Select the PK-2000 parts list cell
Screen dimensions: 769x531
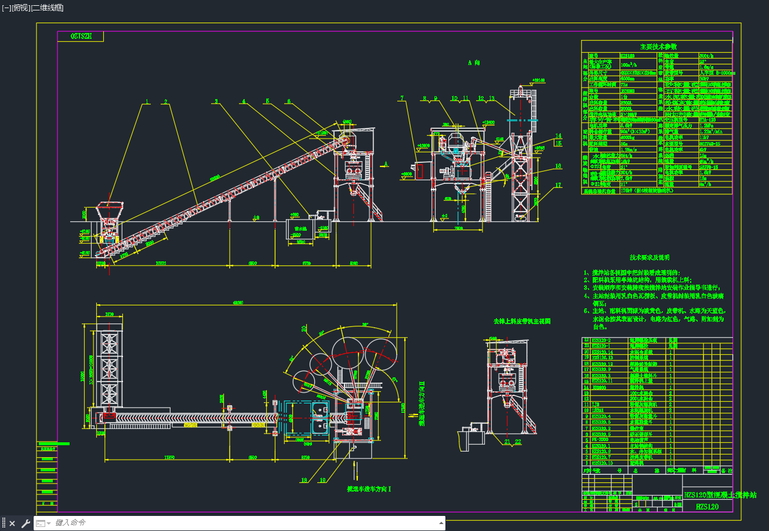point(600,439)
